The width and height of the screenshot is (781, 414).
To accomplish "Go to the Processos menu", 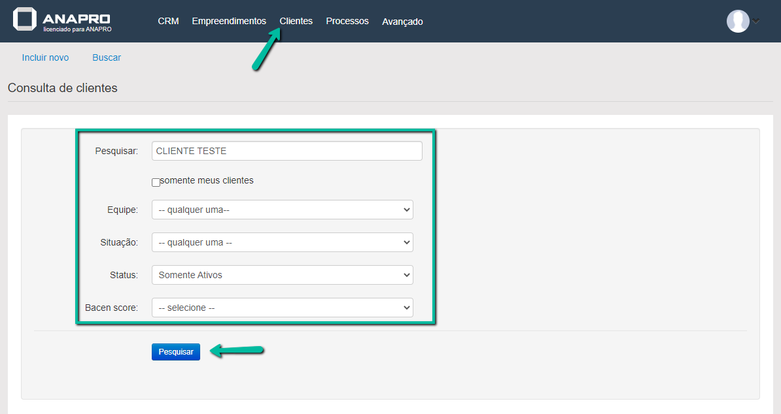I will click(x=347, y=22).
